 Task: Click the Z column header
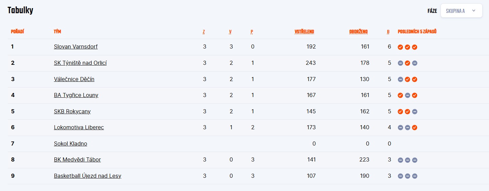click(204, 32)
